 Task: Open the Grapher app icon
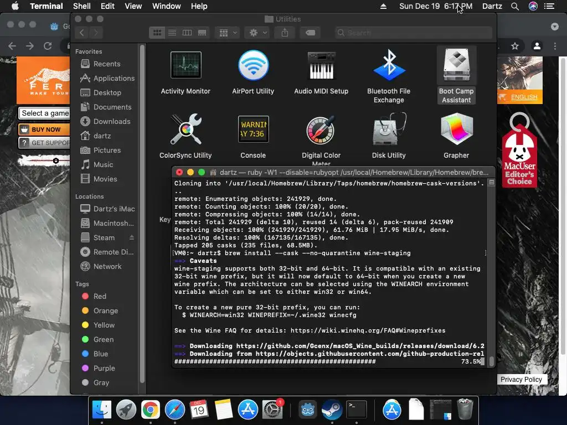456,129
